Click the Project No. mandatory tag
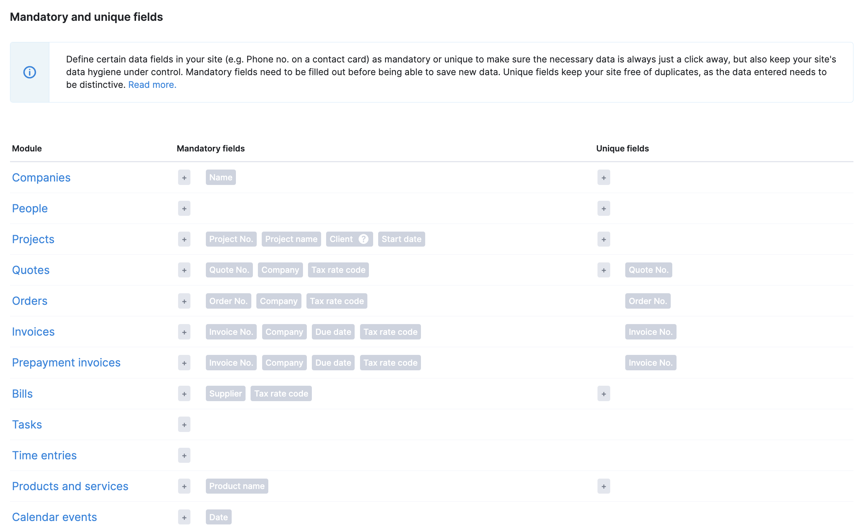855x531 pixels. point(231,239)
